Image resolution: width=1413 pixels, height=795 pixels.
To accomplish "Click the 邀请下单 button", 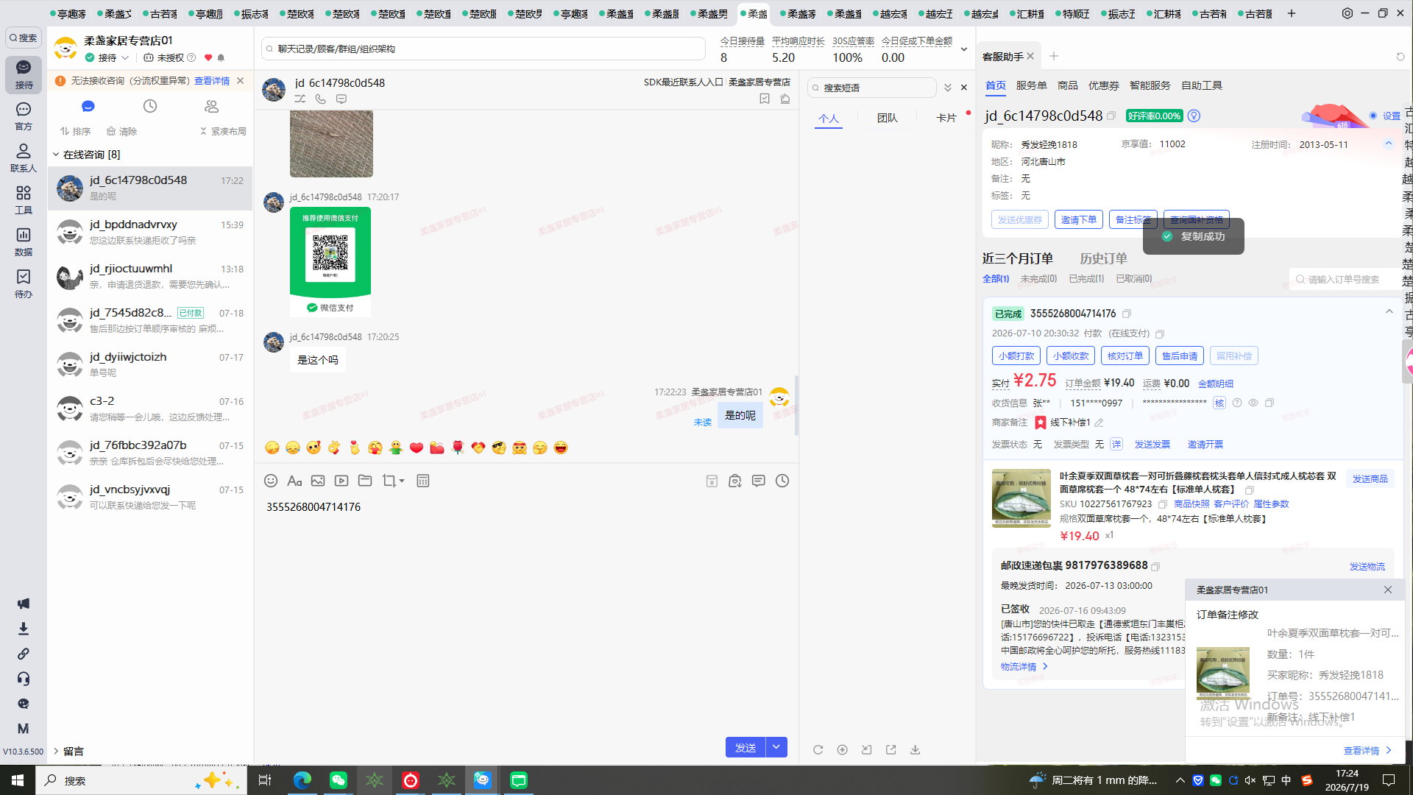I will 1079,219.
